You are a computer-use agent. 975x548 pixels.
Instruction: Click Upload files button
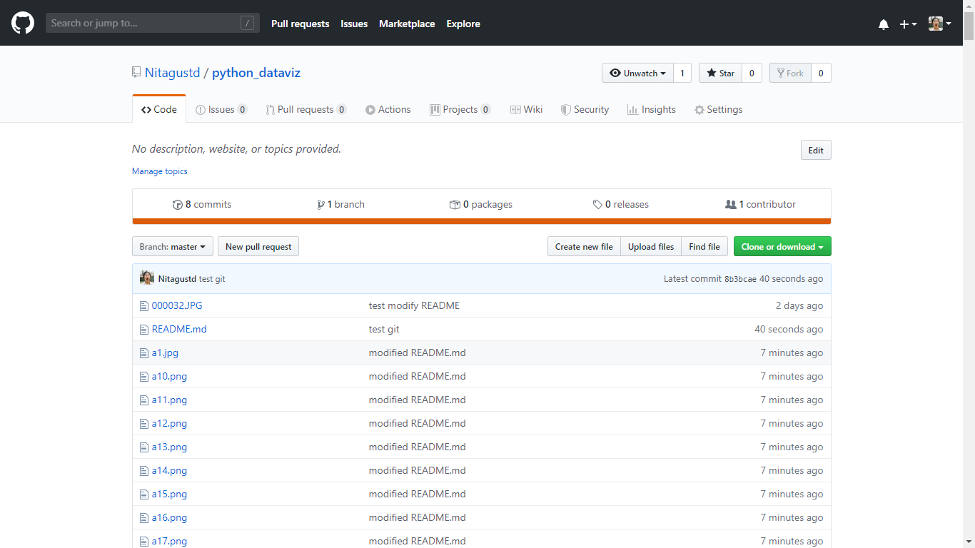651,246
